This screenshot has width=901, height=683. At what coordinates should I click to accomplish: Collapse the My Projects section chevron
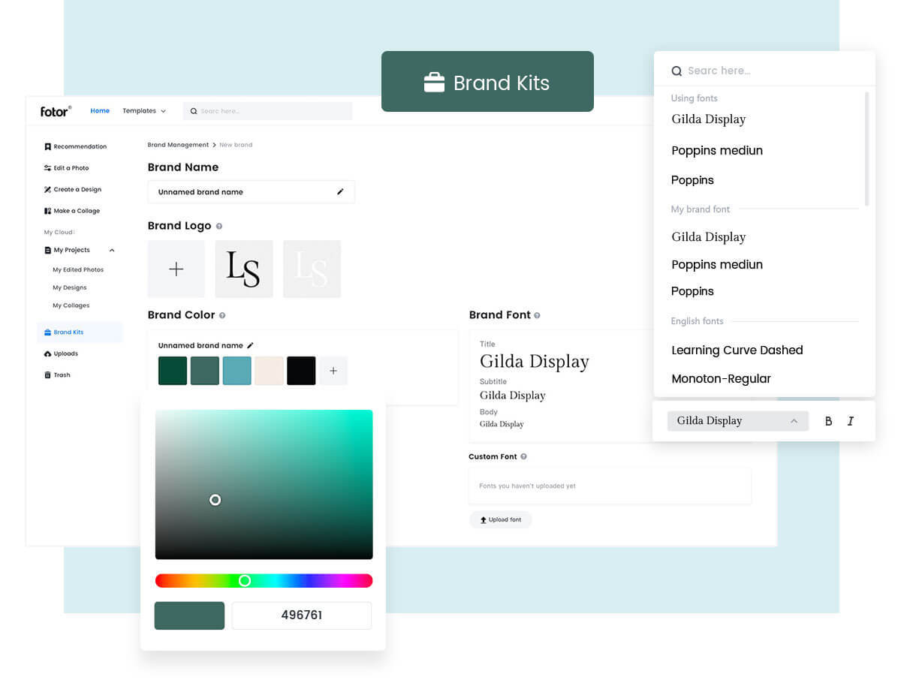[x=112, y=250]
